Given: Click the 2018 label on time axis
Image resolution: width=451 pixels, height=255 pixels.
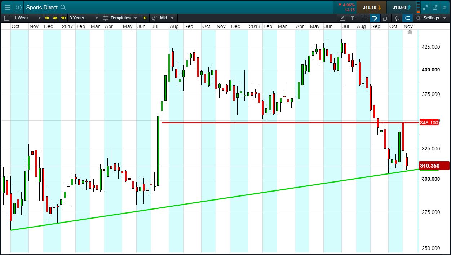Looking at the screenshot, I should [255, 26].
